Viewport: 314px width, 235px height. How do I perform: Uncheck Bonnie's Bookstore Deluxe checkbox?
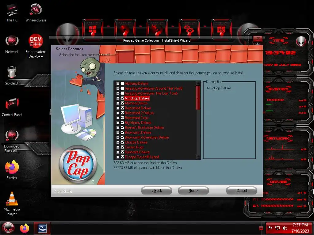(122, 128)
